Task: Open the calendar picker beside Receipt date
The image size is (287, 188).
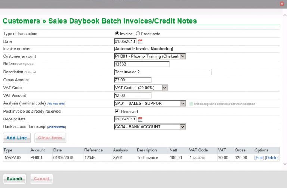Action: [140, 119]
